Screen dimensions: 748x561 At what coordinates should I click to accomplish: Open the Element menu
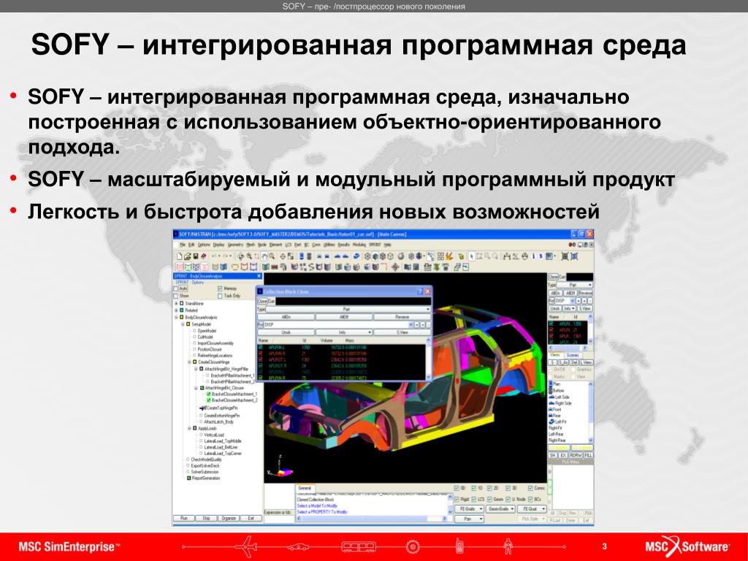[x=275, y=245]
